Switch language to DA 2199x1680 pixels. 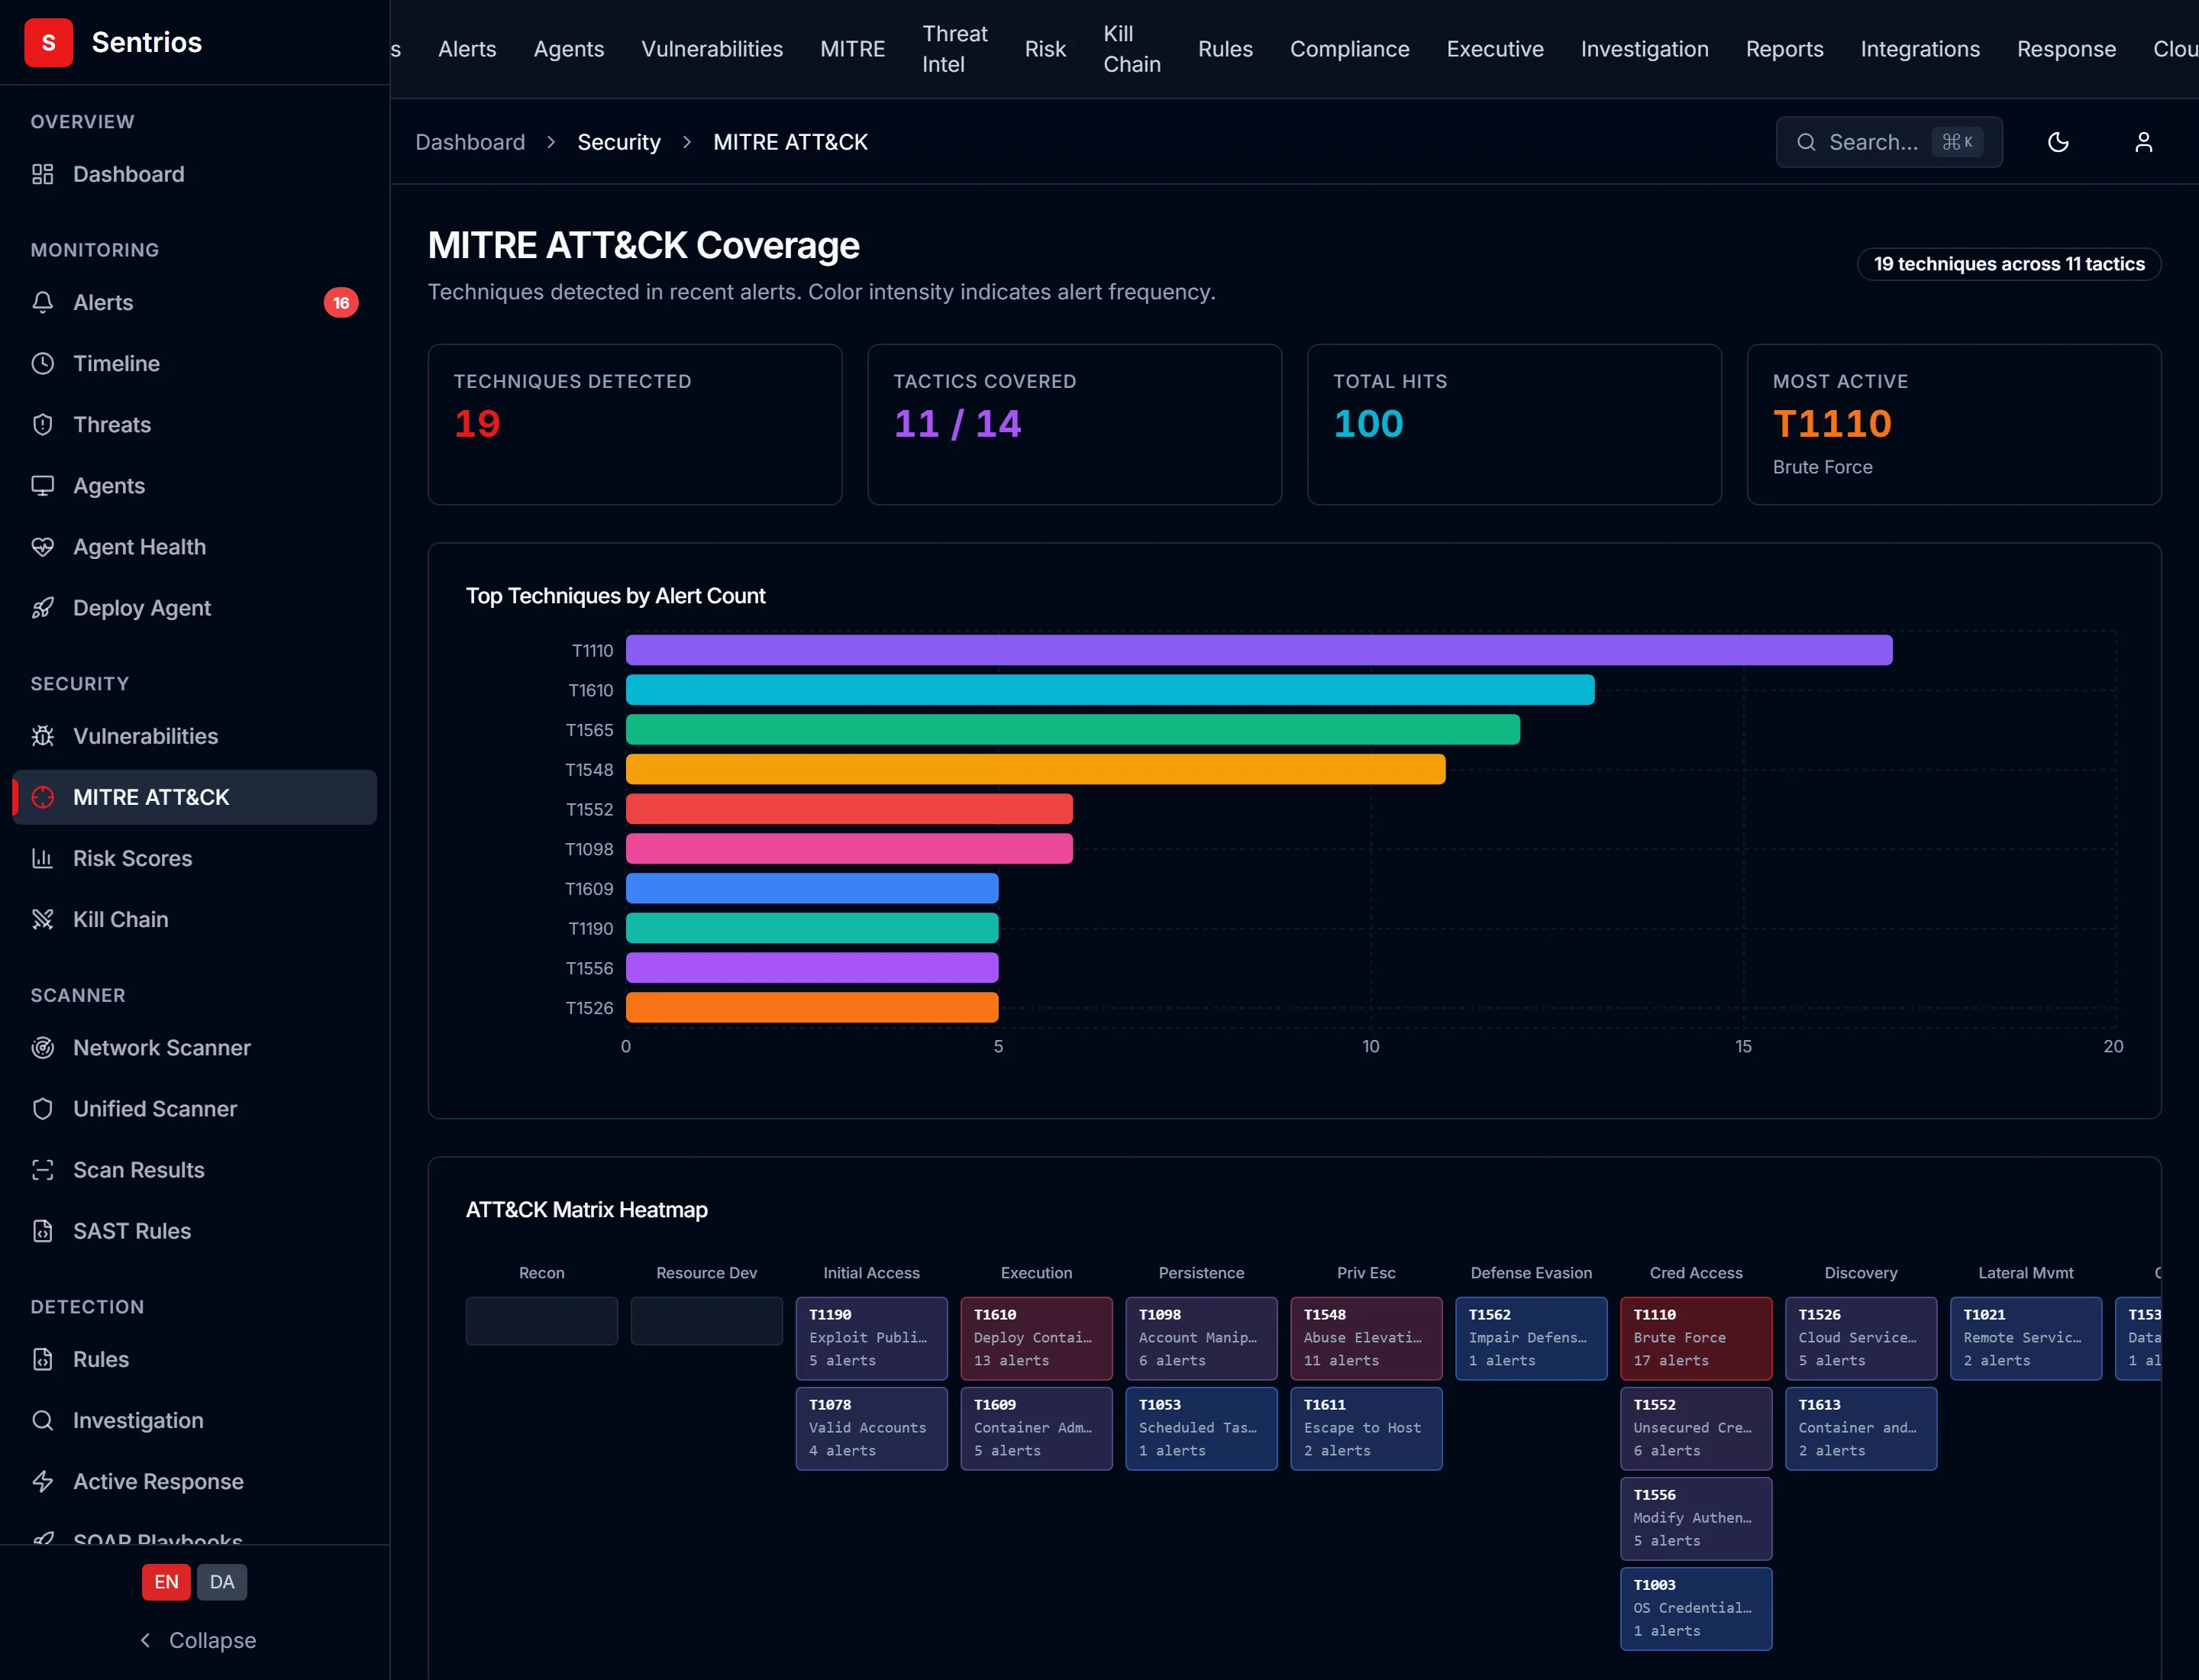[222, 1582]
